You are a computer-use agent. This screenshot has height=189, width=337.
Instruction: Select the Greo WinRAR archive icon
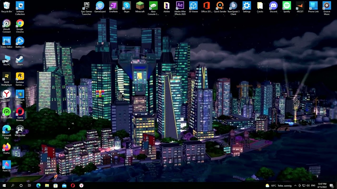(x=100, y=96)
